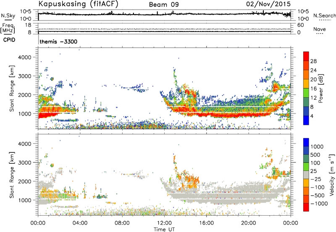Click the 'Nave' legend label
The image size is (336, 232).
click(320, 29)
